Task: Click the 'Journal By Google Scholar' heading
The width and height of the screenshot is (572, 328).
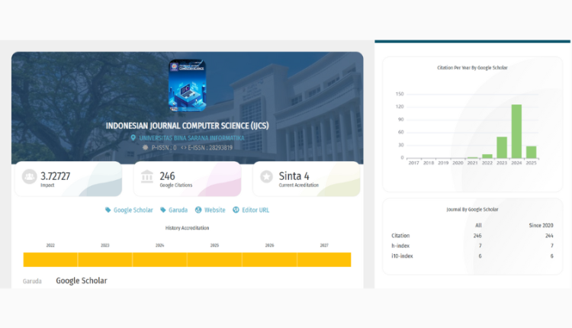Action: pyautogui.click(x=472, y=210)
